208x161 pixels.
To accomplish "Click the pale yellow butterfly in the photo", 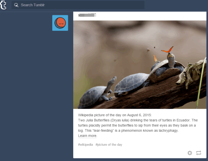I will click(155, 58).
